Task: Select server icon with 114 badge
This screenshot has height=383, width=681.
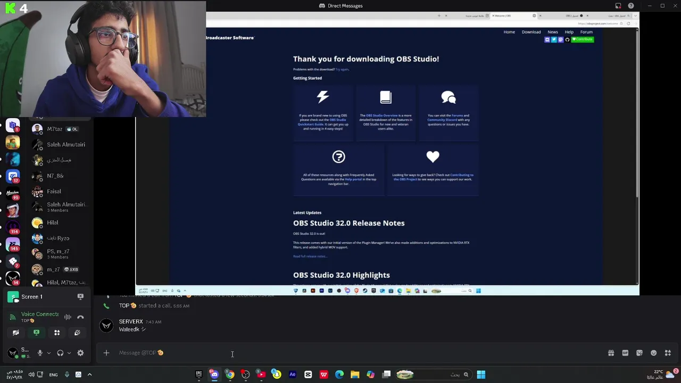Action: (x=13, y=227)
